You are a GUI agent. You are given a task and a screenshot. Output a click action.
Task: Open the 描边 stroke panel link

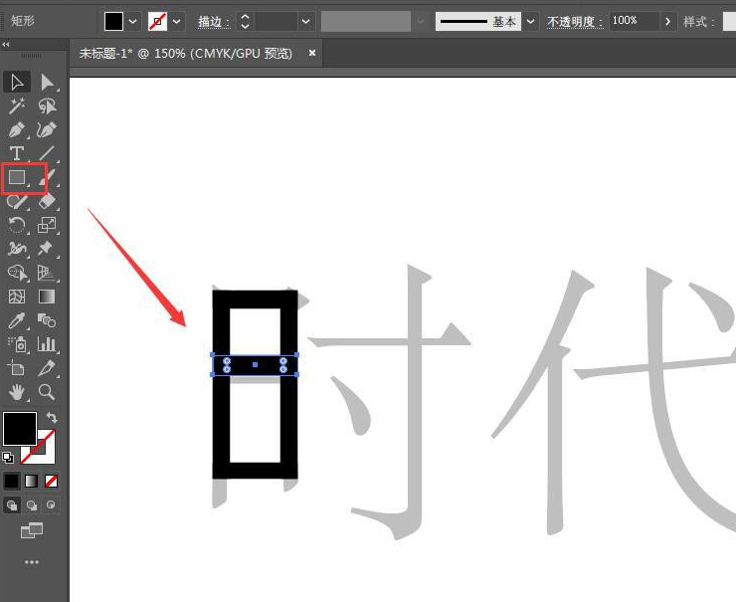(214, 22)
